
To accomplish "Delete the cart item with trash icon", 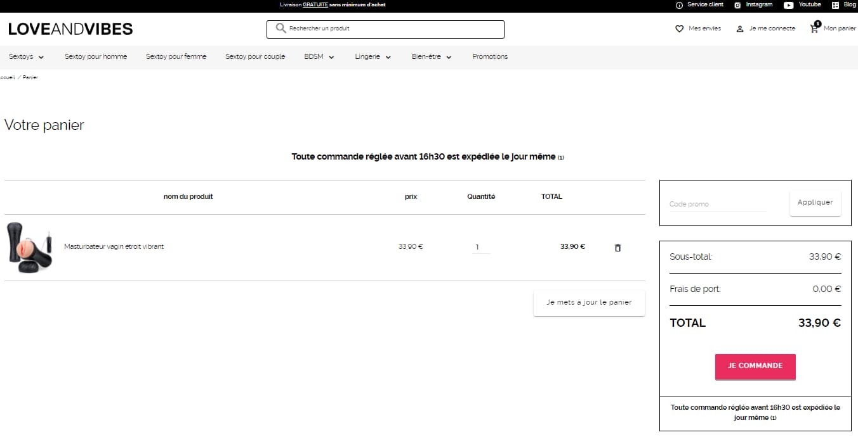I will (x=617, y=248).
